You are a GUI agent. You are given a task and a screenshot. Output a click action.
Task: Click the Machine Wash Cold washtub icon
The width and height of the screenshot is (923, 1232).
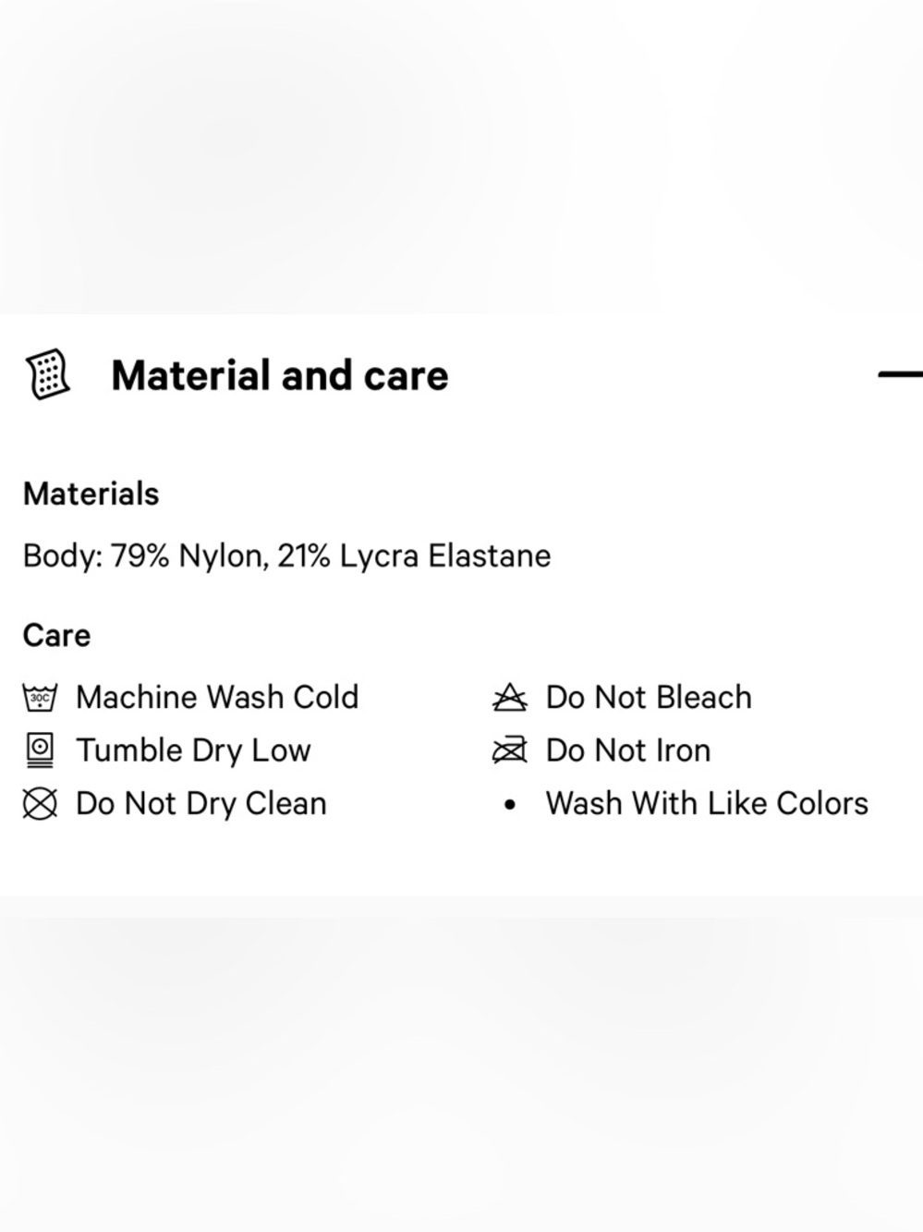coord(40,697)
